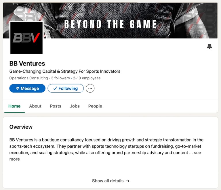Image resolution: width=221 pixels, height=190 pixels.
Task: Click the Overview section heading
Action: [21, 127]
